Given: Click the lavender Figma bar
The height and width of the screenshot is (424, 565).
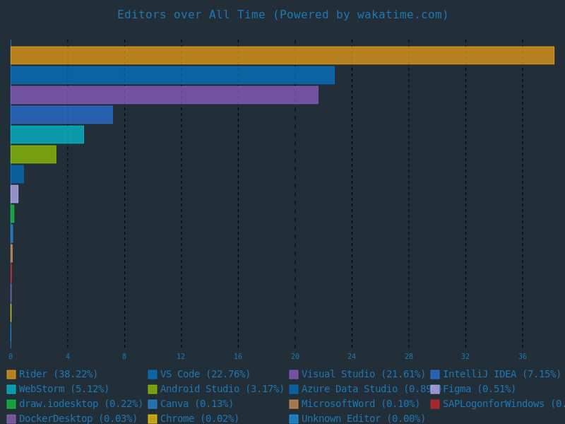Looking at the screenshot, I should pos(14,194).
